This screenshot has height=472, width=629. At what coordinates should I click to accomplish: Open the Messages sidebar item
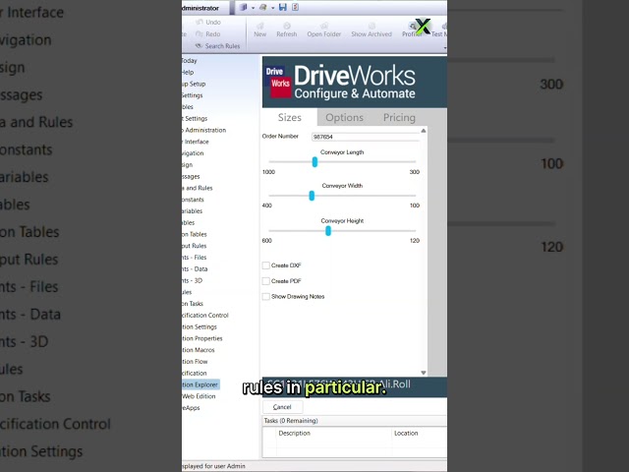pos(191,177)
